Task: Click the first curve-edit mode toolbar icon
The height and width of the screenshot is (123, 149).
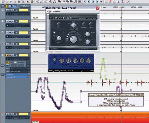Action: coord(37,2)
